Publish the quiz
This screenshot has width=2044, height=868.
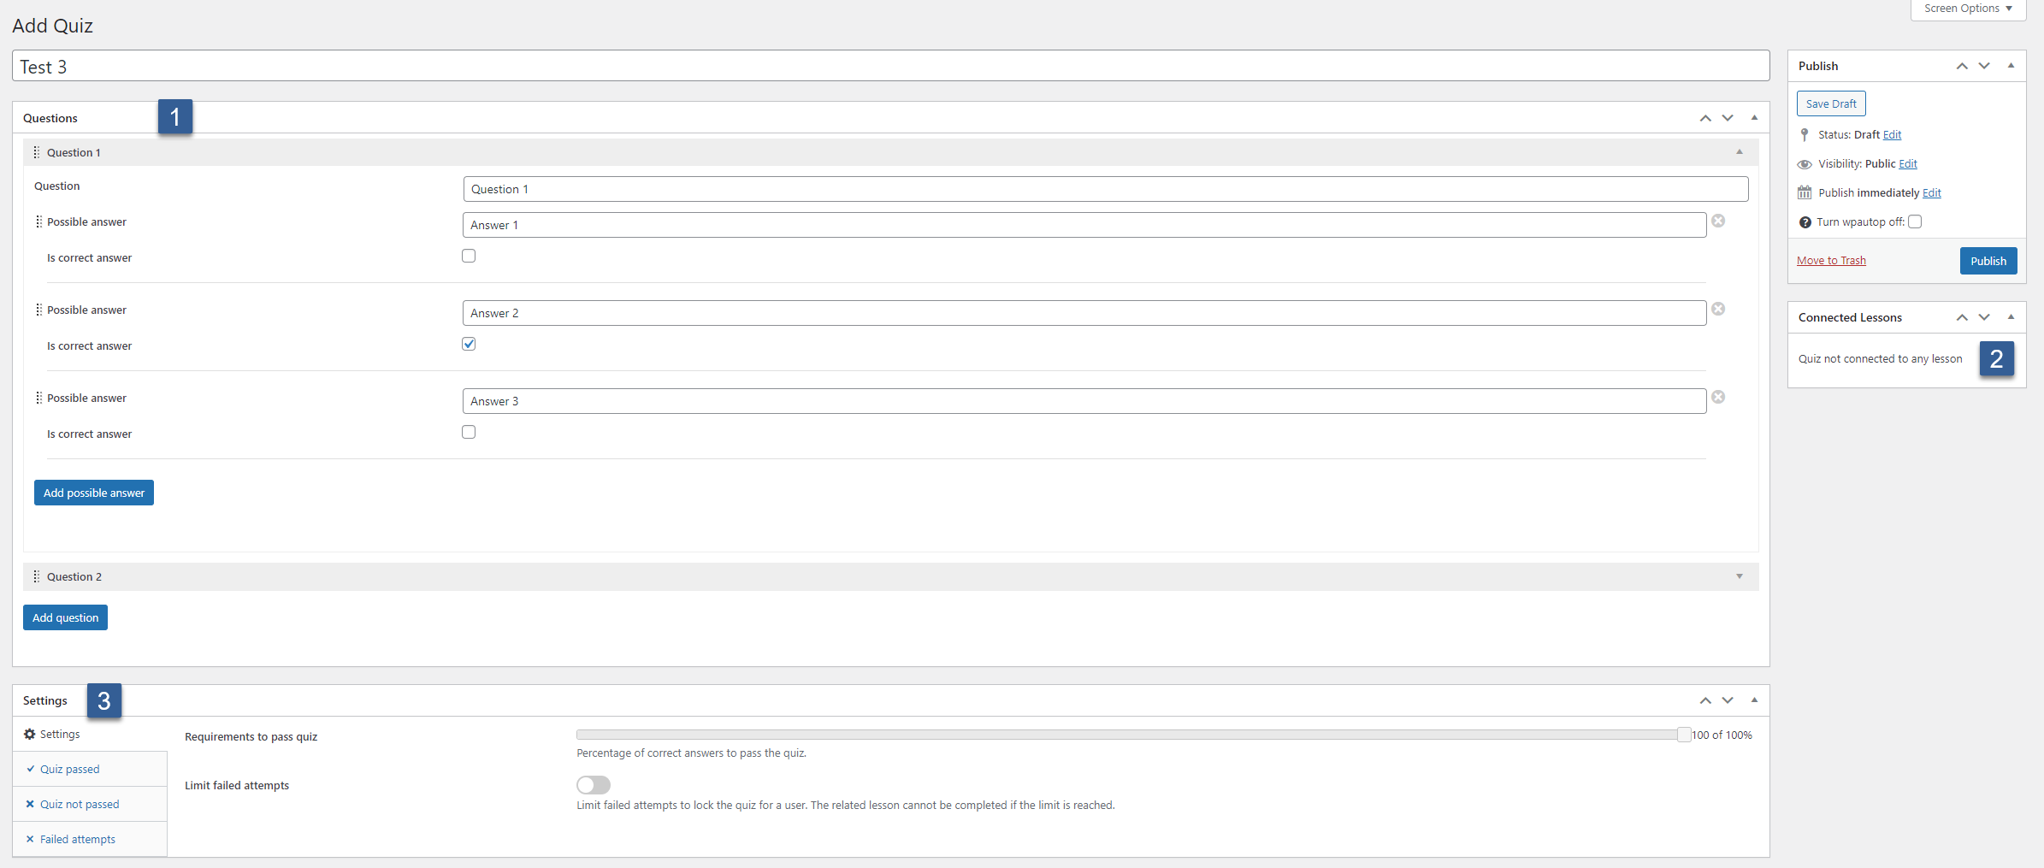1988,260
